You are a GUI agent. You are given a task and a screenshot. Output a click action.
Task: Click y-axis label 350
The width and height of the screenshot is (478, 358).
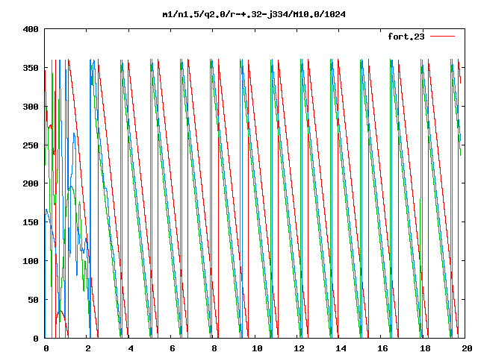coord(31,68)
